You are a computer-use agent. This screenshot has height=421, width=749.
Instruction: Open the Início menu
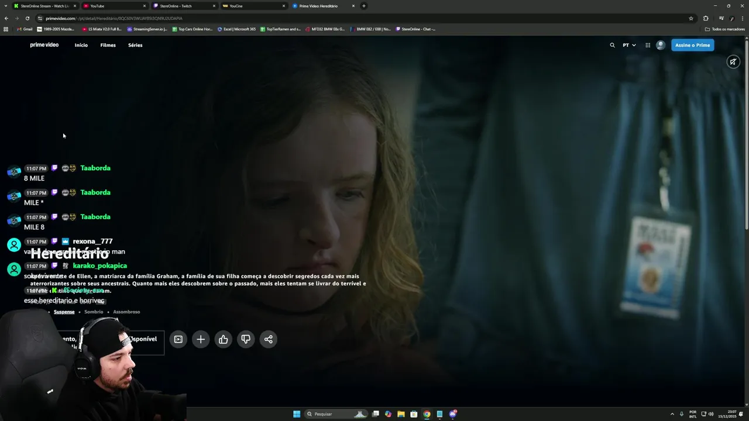(x=81, y=45)
